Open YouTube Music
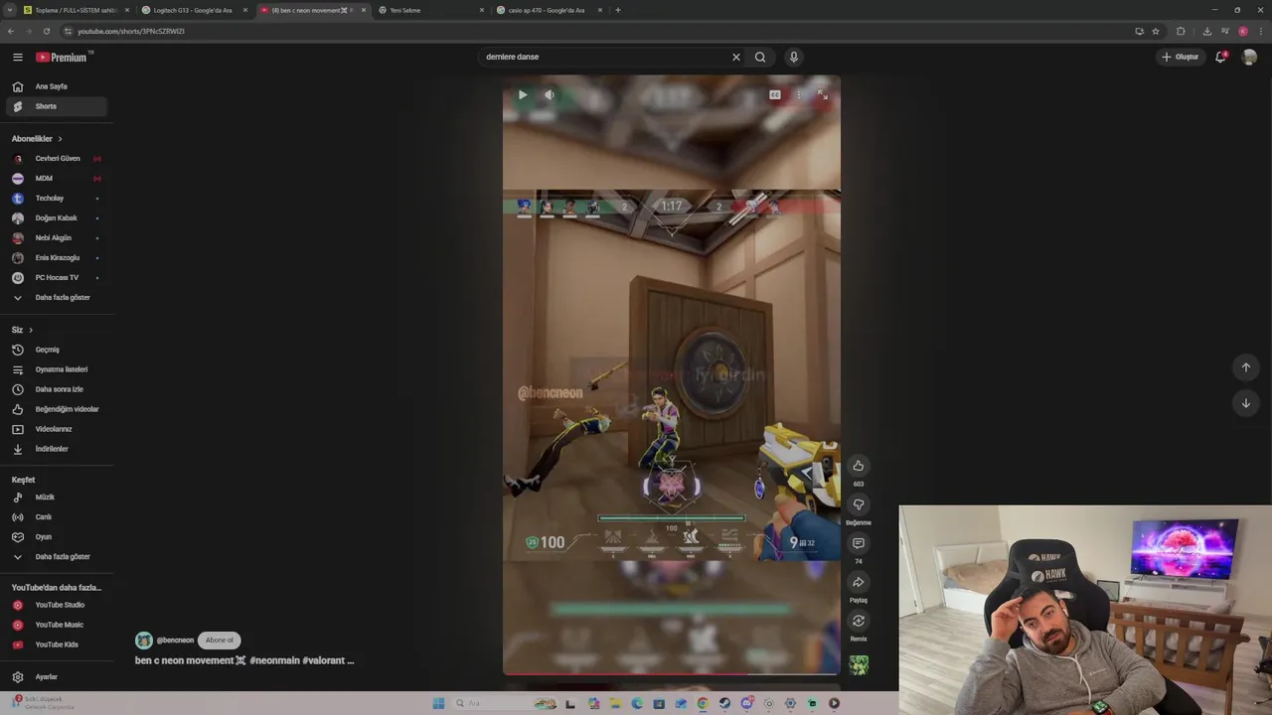This screenshot has height=715, width=1272. pyautogui.click(x=58, y=625)
